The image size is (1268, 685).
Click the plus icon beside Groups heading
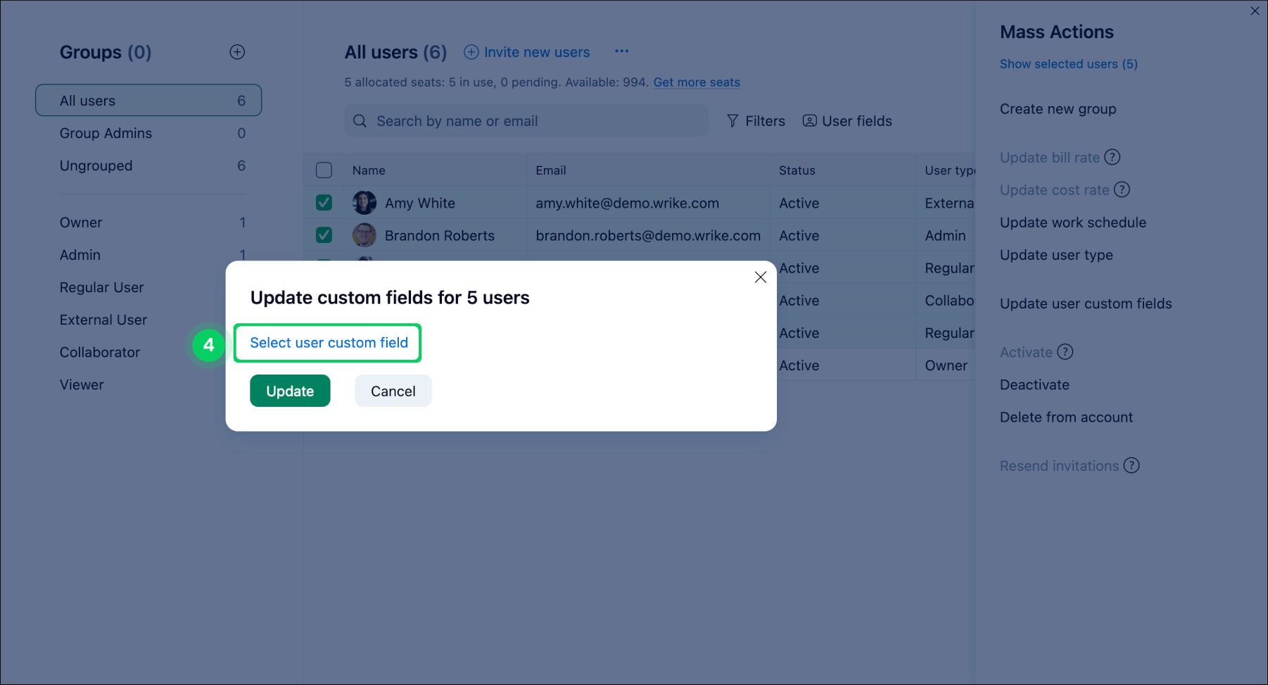(237, 51)
